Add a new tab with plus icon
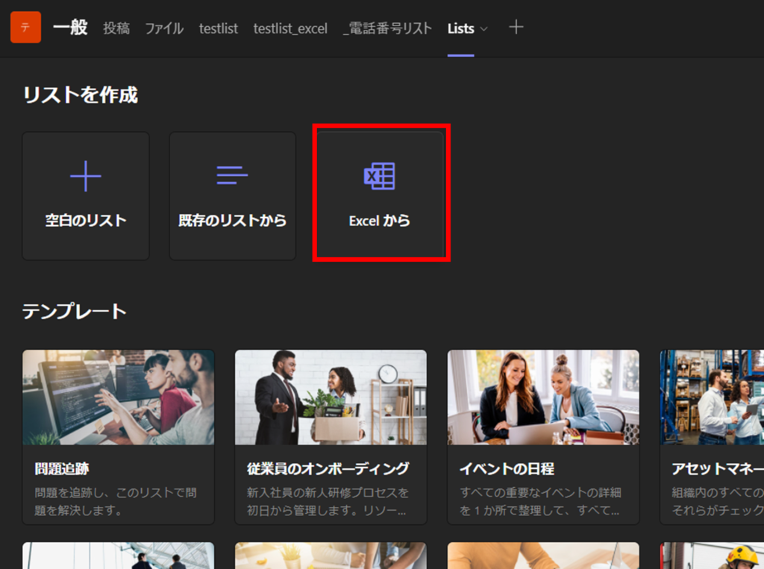Screen dimensions: 764x569 click(x=516, y=28)
